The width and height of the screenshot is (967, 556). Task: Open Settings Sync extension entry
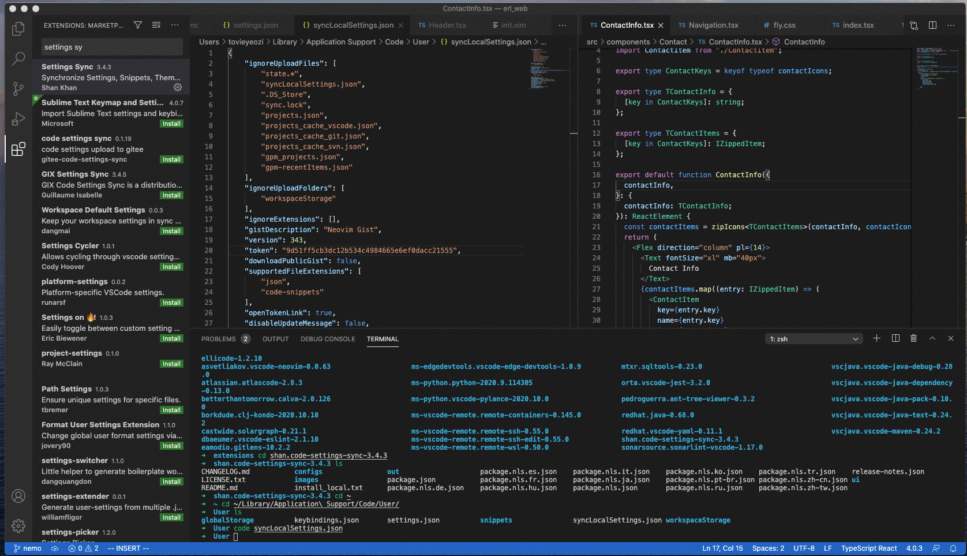coord(111,77)
